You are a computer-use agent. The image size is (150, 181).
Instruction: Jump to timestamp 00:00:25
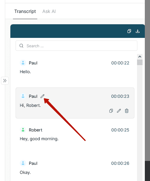[x=120, y=130]
